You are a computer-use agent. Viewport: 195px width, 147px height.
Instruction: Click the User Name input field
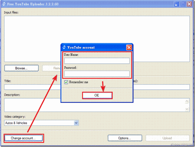click(97, 61)
